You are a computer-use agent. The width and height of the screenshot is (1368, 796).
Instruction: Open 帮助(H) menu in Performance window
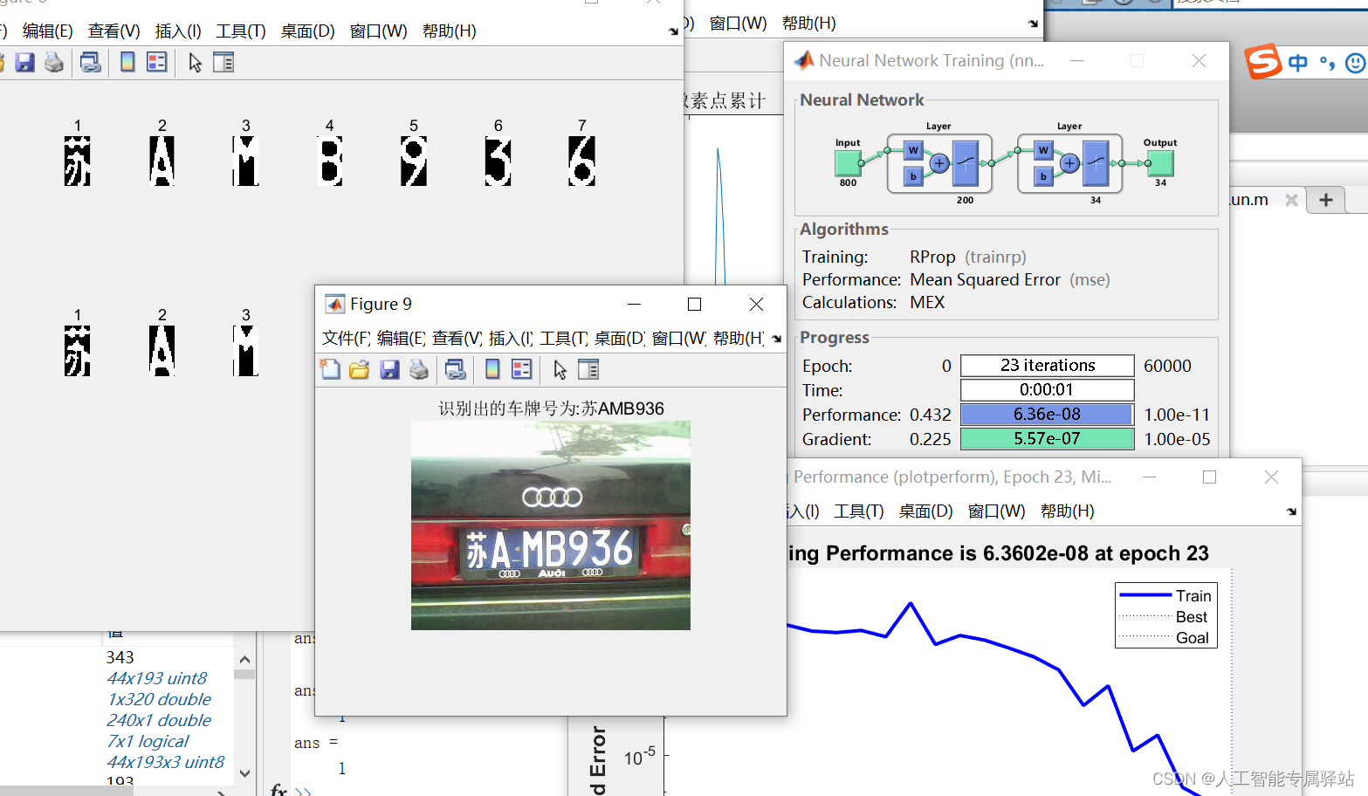[x=1068, y=511]
